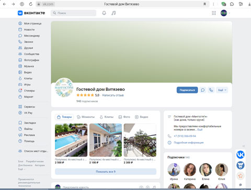Select the Фото tab
251x190 pixels.
(124, 117)
